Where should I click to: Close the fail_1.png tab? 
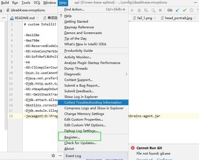pyautogui.click(x=155, y=18)
